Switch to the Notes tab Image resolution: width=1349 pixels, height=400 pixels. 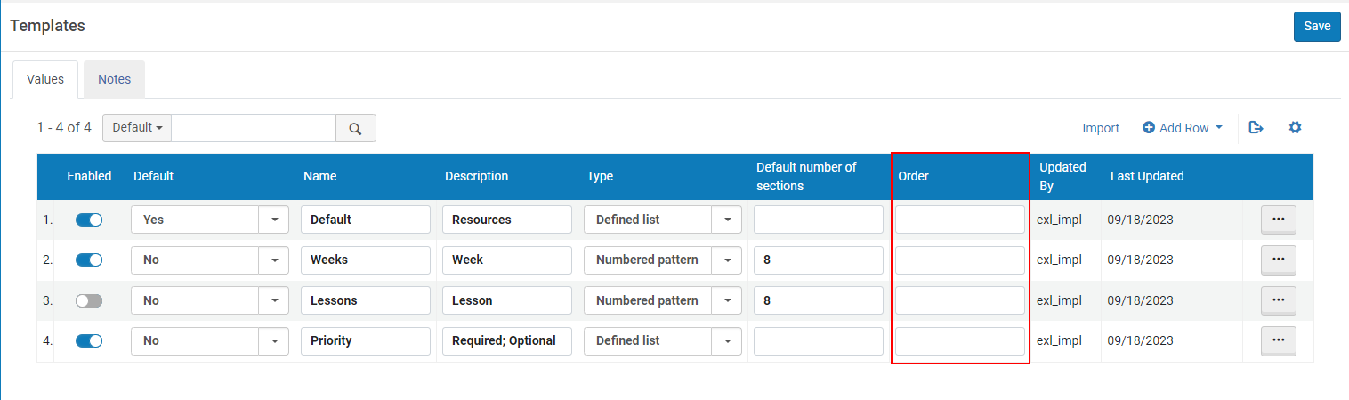pos(114,79)
